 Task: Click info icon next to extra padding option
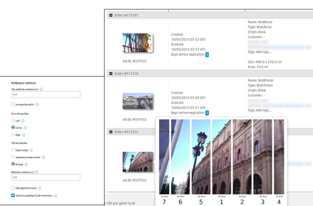(x=56, y=196)
